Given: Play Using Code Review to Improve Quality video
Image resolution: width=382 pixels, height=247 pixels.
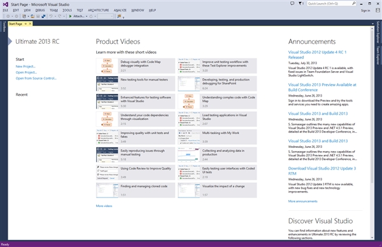Looking at the screenshot, I should click(136, 173).
